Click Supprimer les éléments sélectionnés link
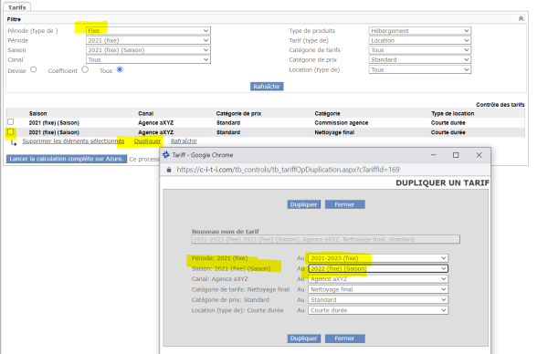 coord(73,141)
